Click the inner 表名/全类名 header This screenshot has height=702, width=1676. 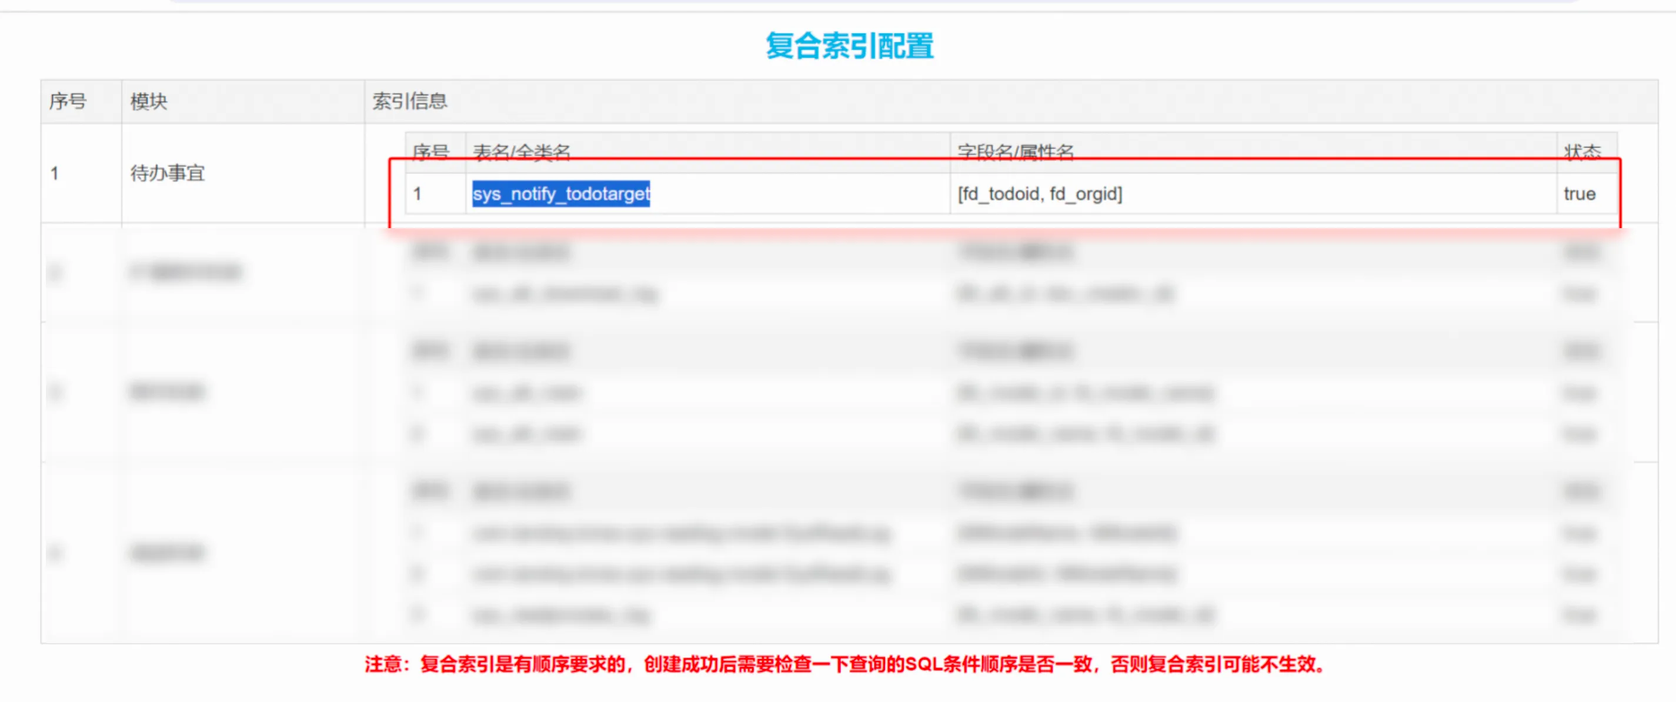click(522, 152)
